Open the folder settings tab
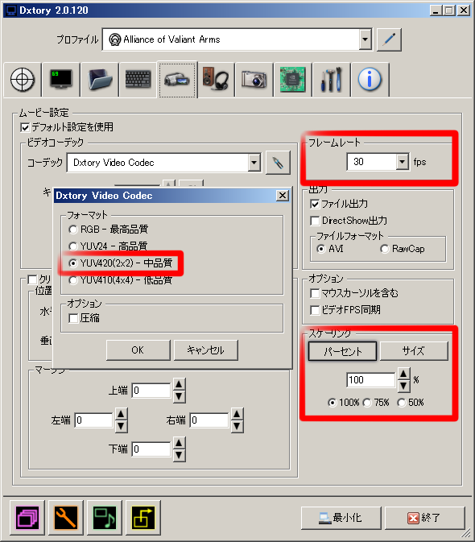Image resolution: width=475 pixels, height=542 pixels. 100,80
